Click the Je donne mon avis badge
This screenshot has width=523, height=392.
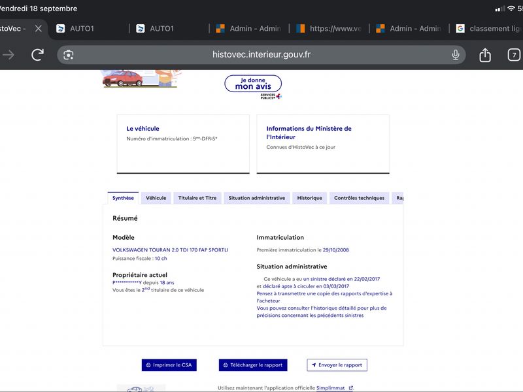(x=253, y=84)
